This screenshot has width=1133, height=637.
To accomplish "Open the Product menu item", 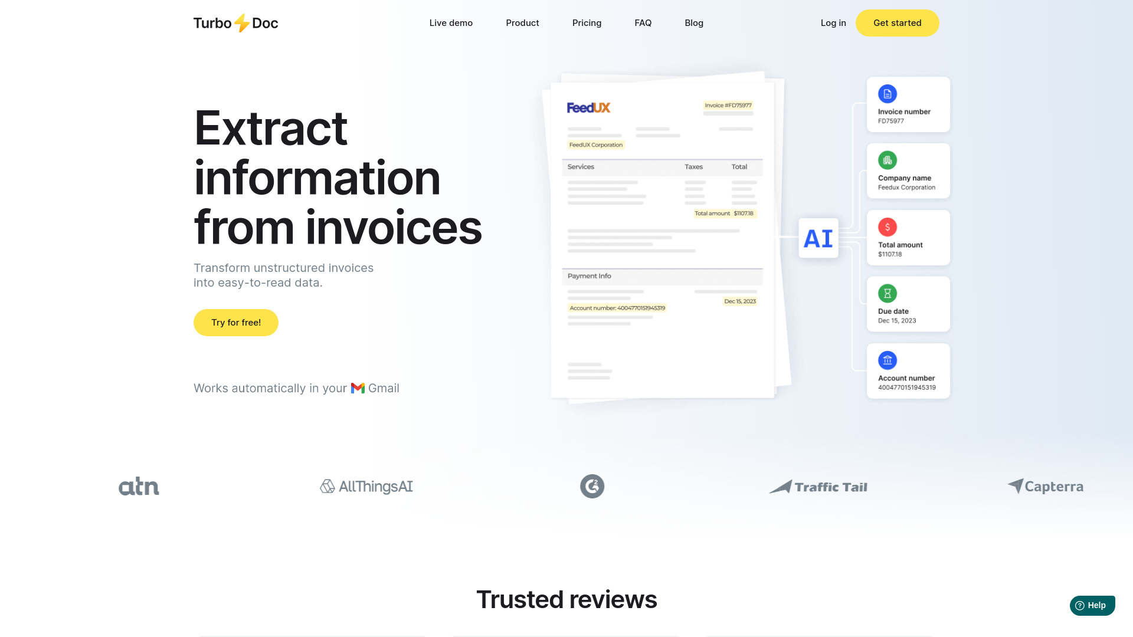I will (x=522, y=22).
